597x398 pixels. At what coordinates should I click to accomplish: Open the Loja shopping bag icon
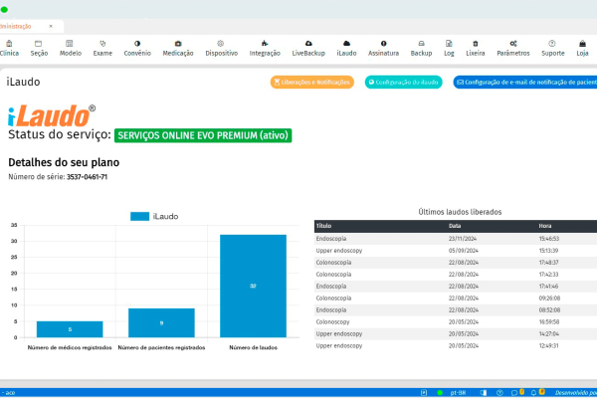[582, 44]
